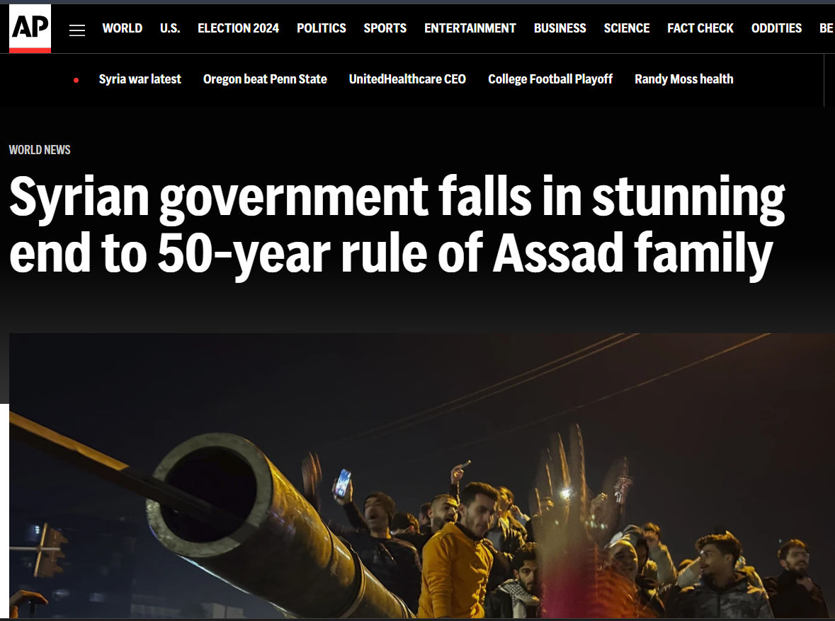835x621 pixels.
Task: Click the AP logo home icon
Action: (x=30, y=28)
